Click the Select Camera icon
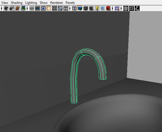This screenshot has width=162, height=132. coord(6,8)
